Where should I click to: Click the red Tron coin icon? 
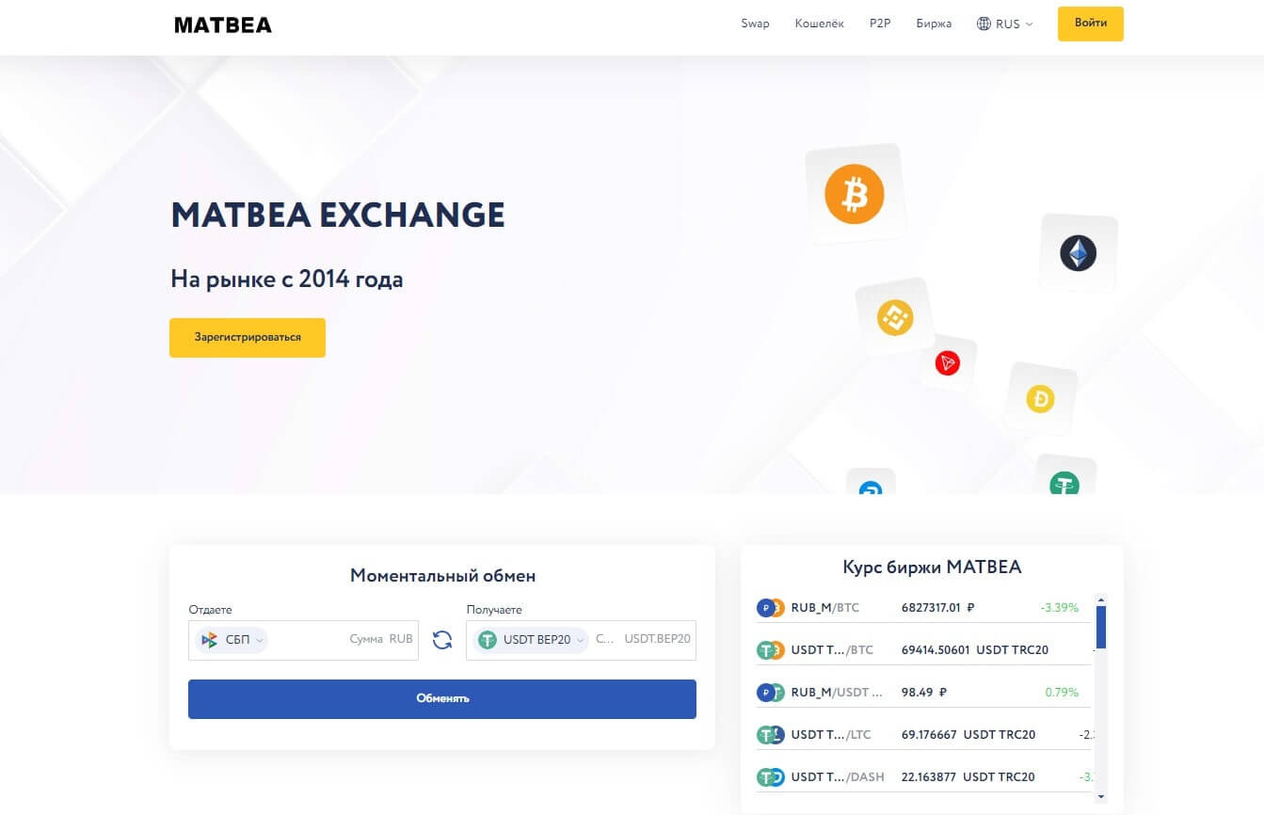point(948,363)
